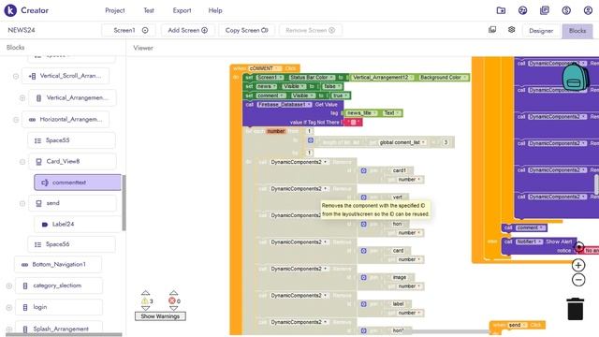
Task: Select the Space55 component
Action: tap(71, 140)
